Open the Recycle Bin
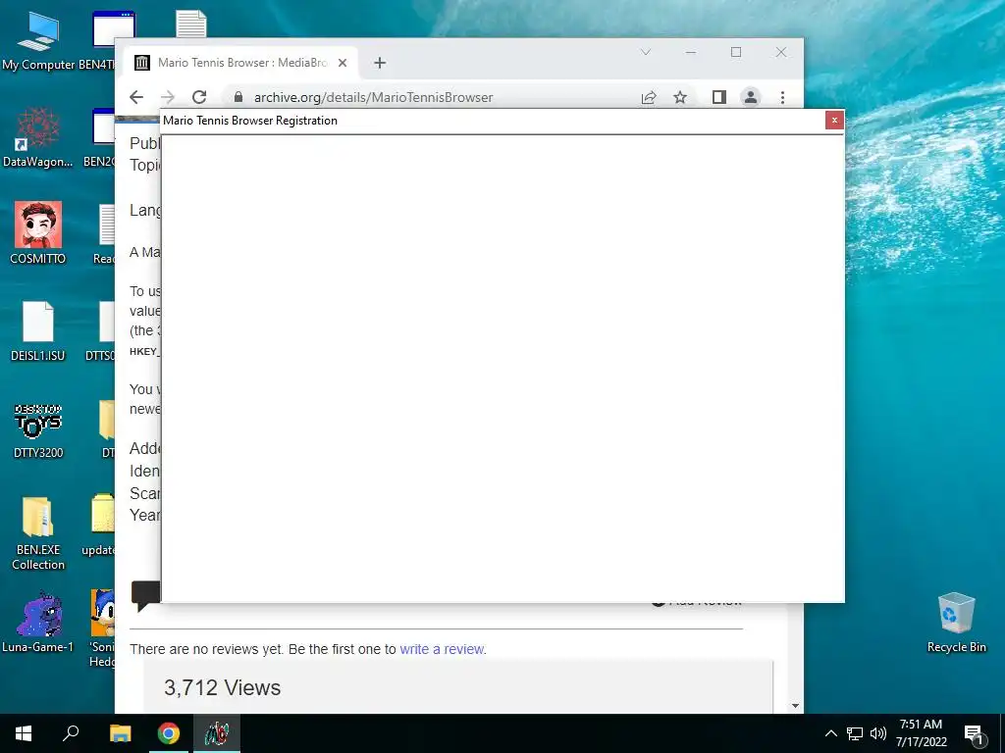 956,623
